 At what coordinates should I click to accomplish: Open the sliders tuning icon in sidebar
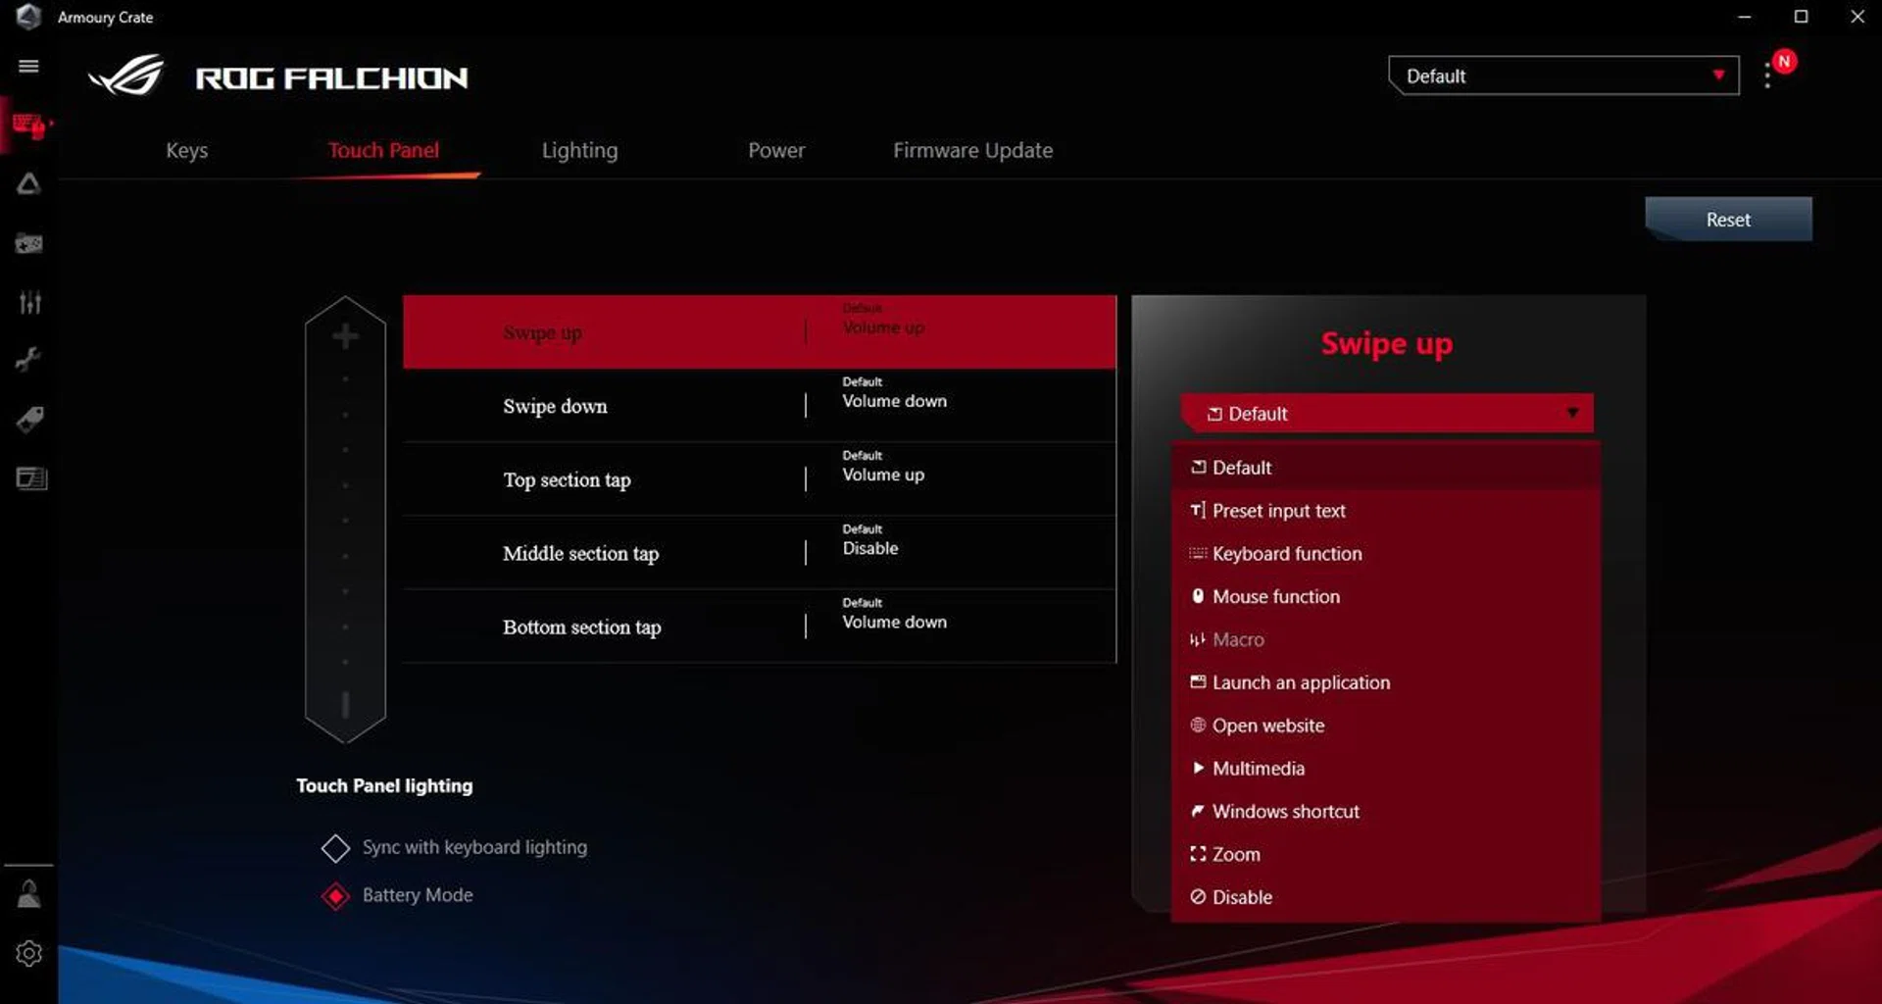[x=29, y=302]
